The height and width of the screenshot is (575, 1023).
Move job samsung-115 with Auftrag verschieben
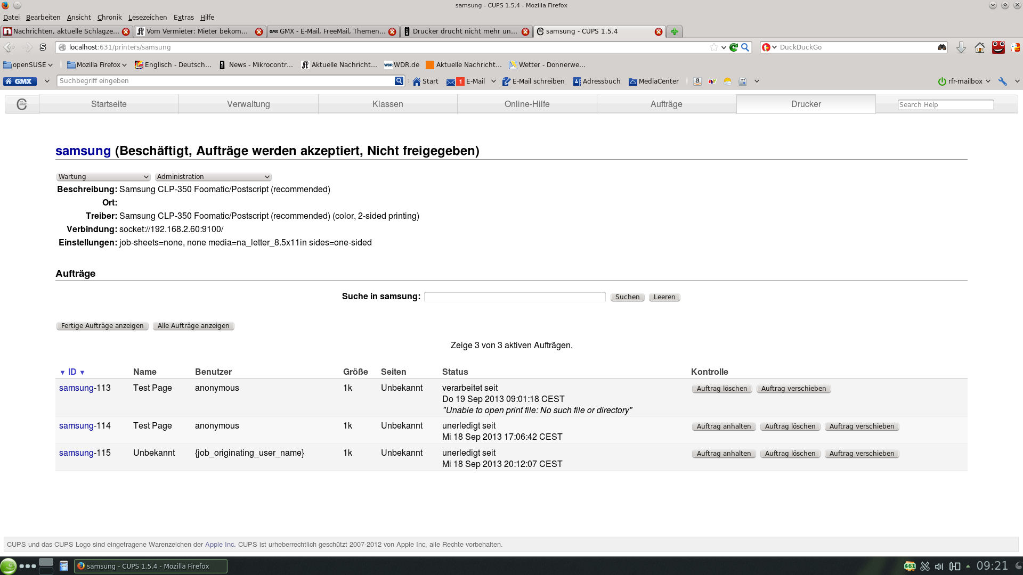coord(862,454)
